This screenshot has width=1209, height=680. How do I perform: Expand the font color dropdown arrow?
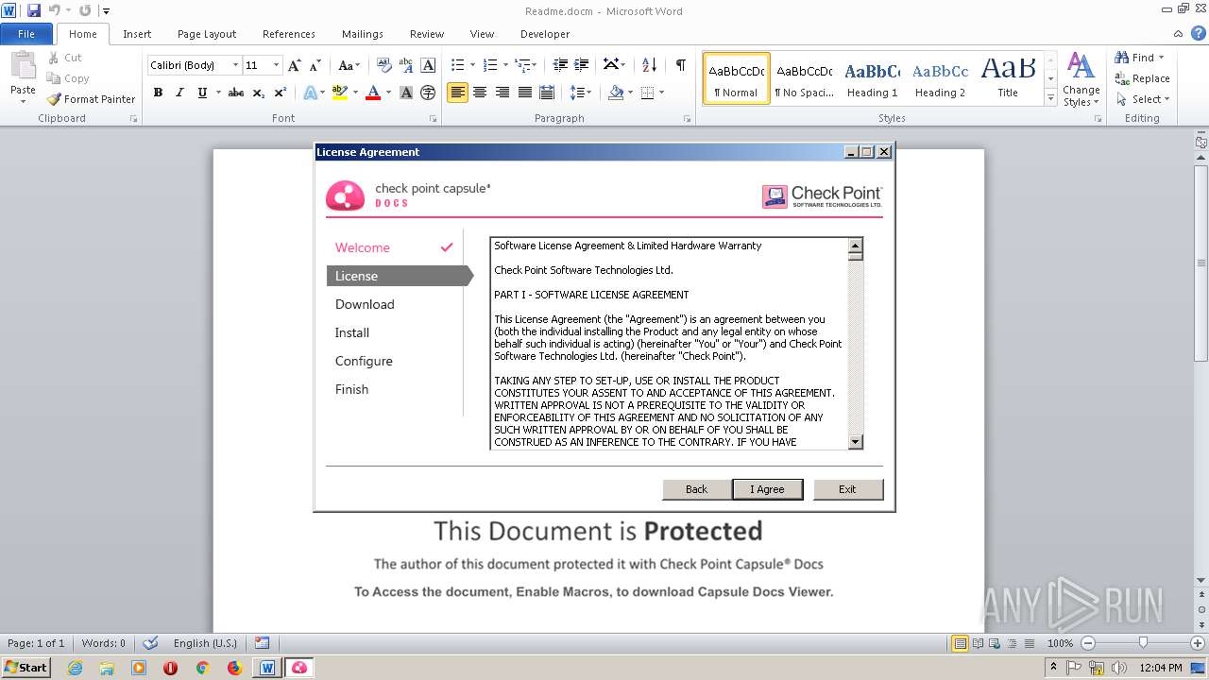[388, 93]
